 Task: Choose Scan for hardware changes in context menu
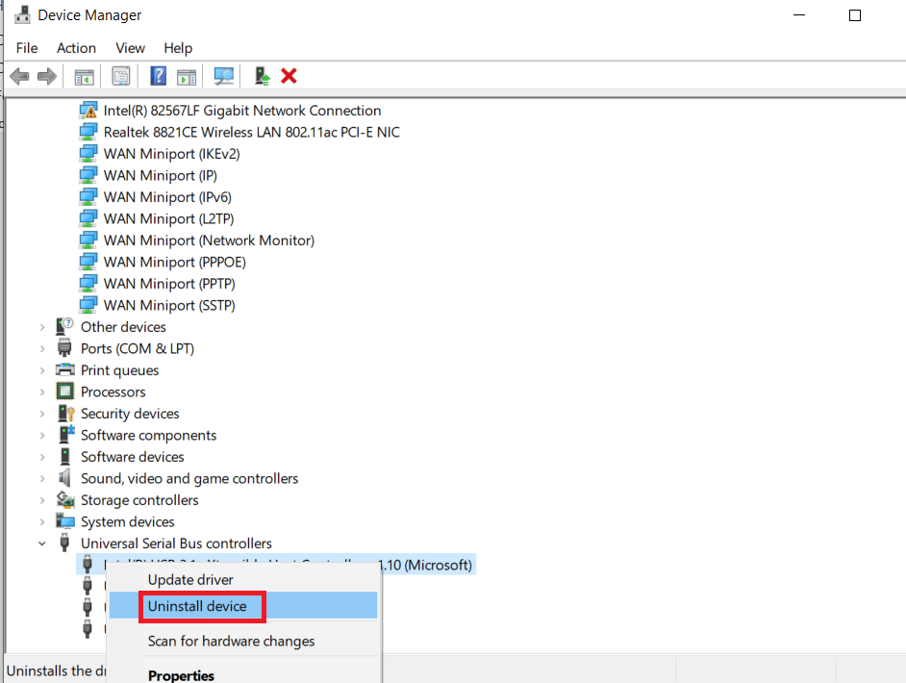coord(231,641)
